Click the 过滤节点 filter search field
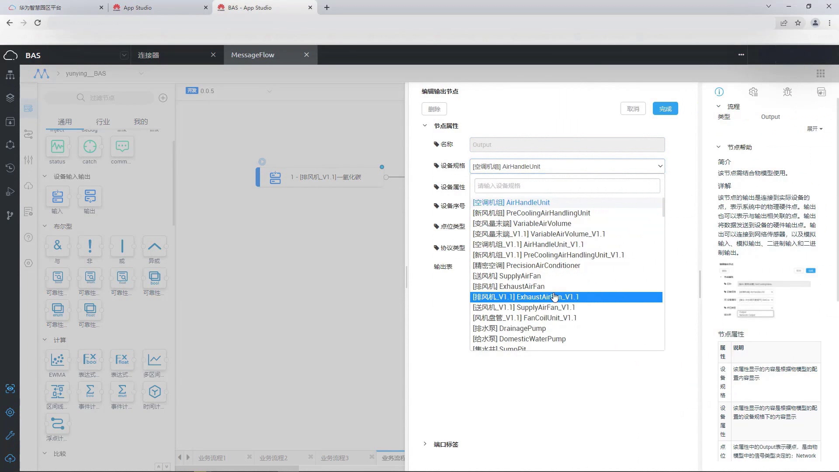 (100, 98)
